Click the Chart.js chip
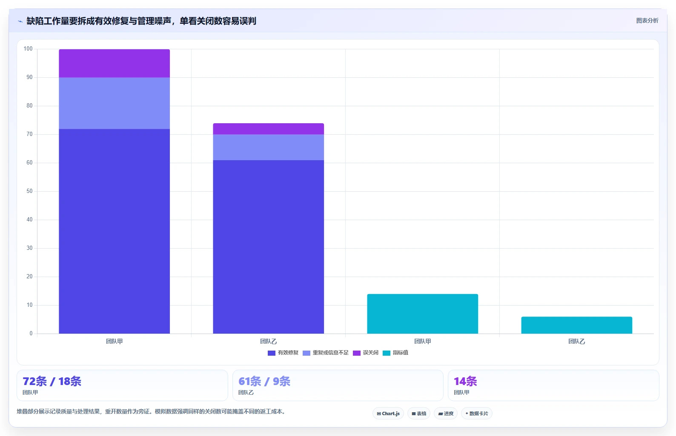Screen dimensions: 676x436 (388, 413)
